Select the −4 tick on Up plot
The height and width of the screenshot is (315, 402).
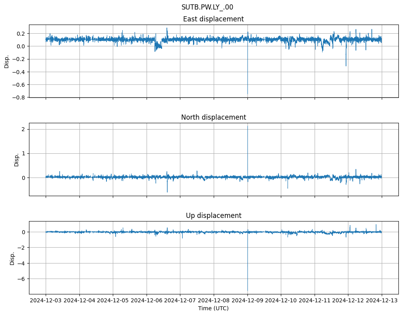pos(21,263)
